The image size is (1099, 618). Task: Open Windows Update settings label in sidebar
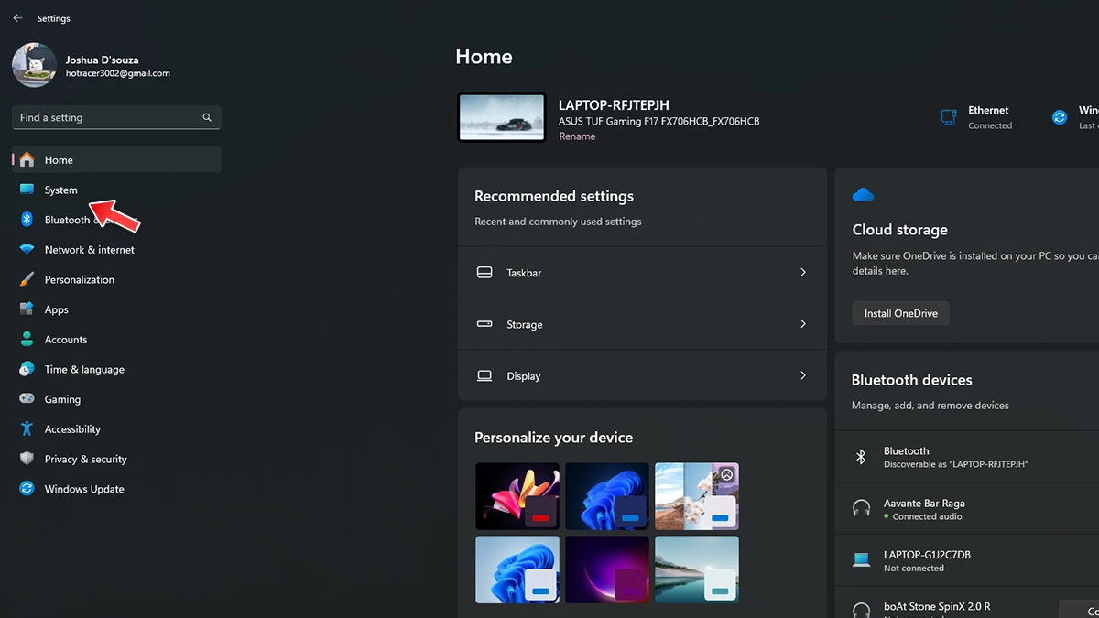84,489
